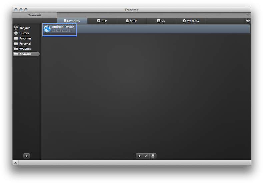Click the WA Sites folder icon
Image resolution: width=263 pixels, height=183 pixels.
(x=16, y=49)
